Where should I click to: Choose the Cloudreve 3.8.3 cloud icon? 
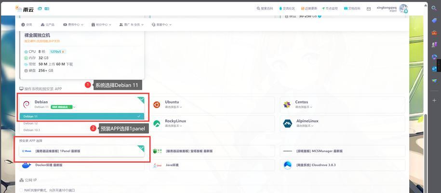click(x=287, y=165)
